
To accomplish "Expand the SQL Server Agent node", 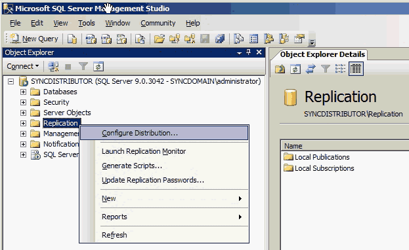I will tap(23, 155).
